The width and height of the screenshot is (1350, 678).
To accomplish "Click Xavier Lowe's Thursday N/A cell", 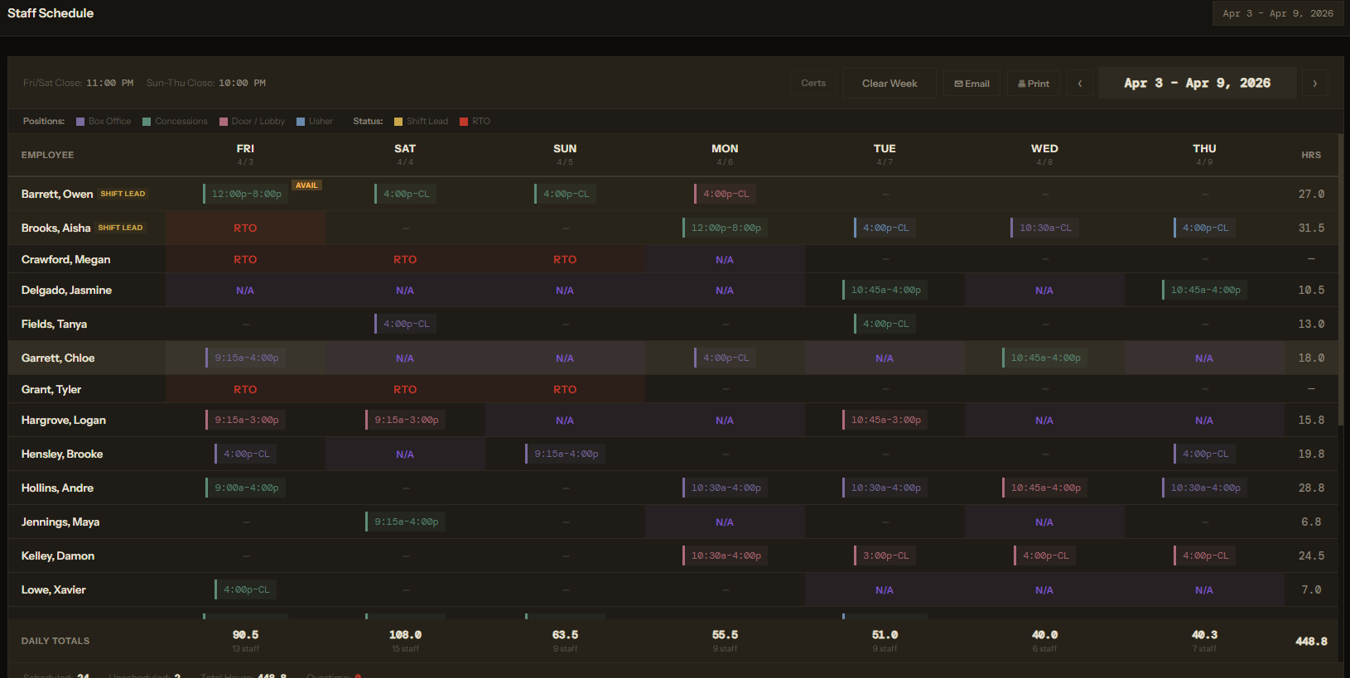I will point(1204,589).
